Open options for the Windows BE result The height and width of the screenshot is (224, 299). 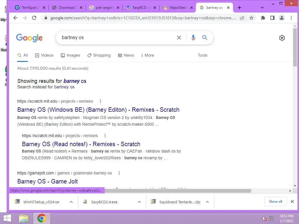pos(100,101)
